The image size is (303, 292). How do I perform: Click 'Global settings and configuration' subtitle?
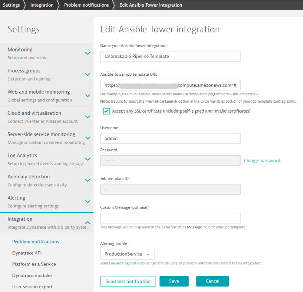[40, 100]
